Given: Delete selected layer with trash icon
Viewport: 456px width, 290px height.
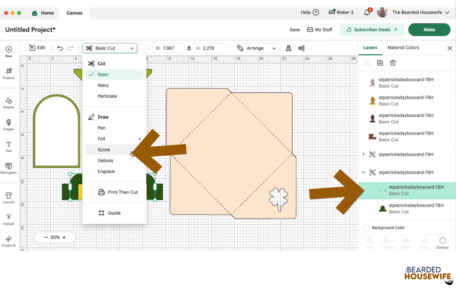Looking at the screenshot, I should [393, 63].
